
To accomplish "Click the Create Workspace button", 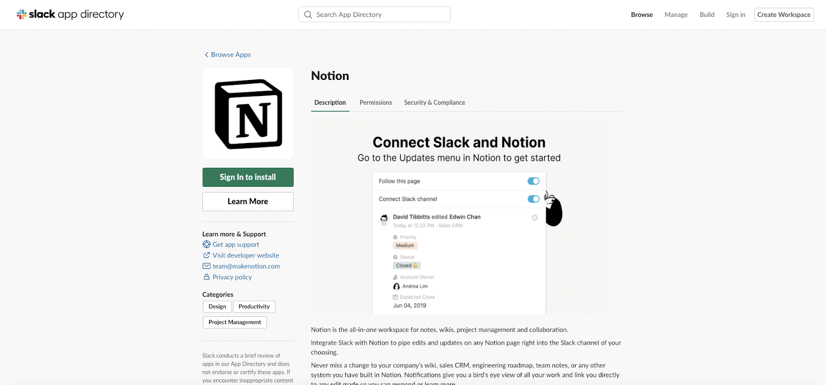I will 784,14.
